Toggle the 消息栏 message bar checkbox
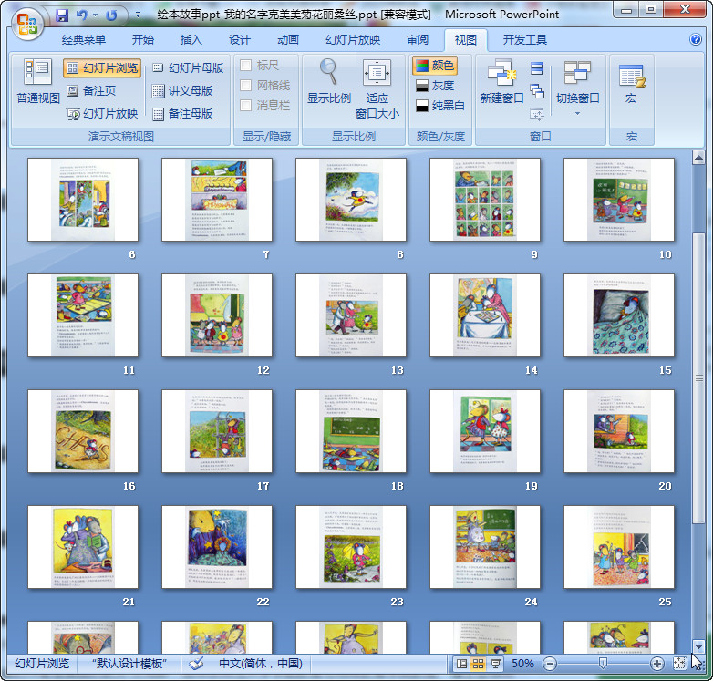 coord(245,106)
